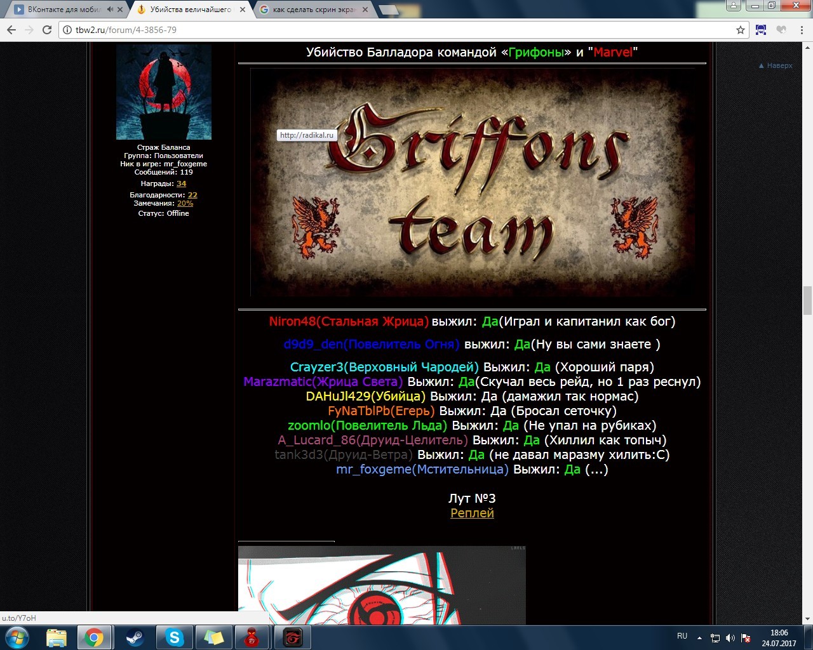The width and height of the screenshot is (813, 650).
Task: Select the Убийства величайшего tab
Action: point(191,10)
